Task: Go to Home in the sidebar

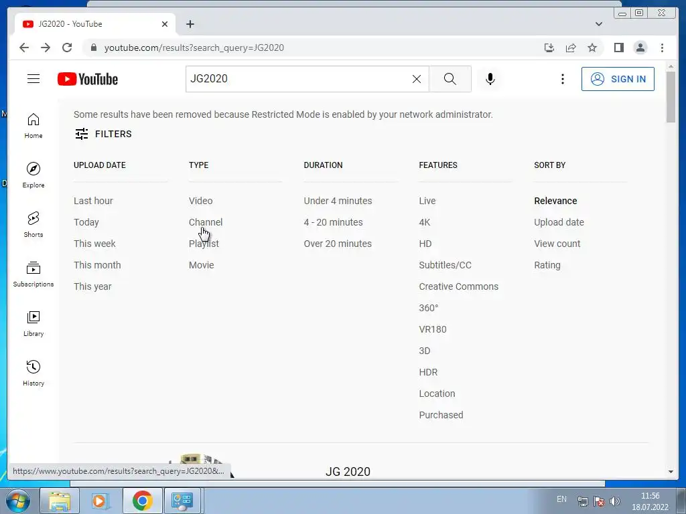Action: [33, 126]
